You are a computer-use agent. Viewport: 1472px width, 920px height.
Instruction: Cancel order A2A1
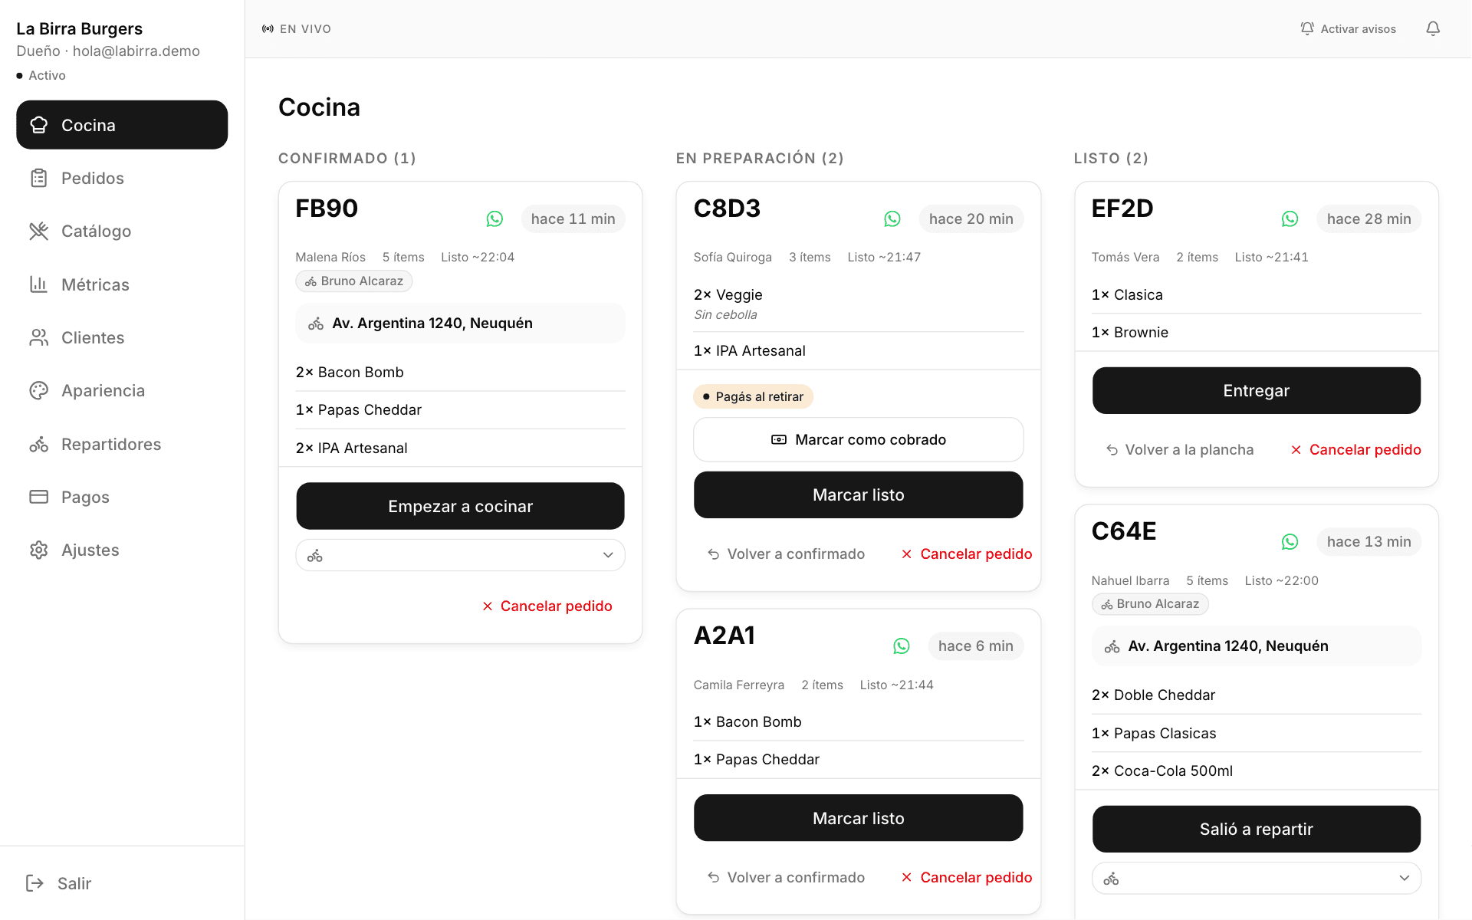click(x=967, y=878)
